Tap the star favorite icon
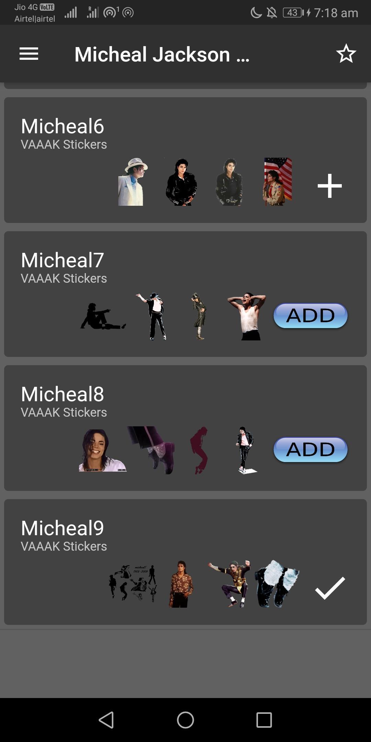371x742 pixels. [x=346, y=54]
